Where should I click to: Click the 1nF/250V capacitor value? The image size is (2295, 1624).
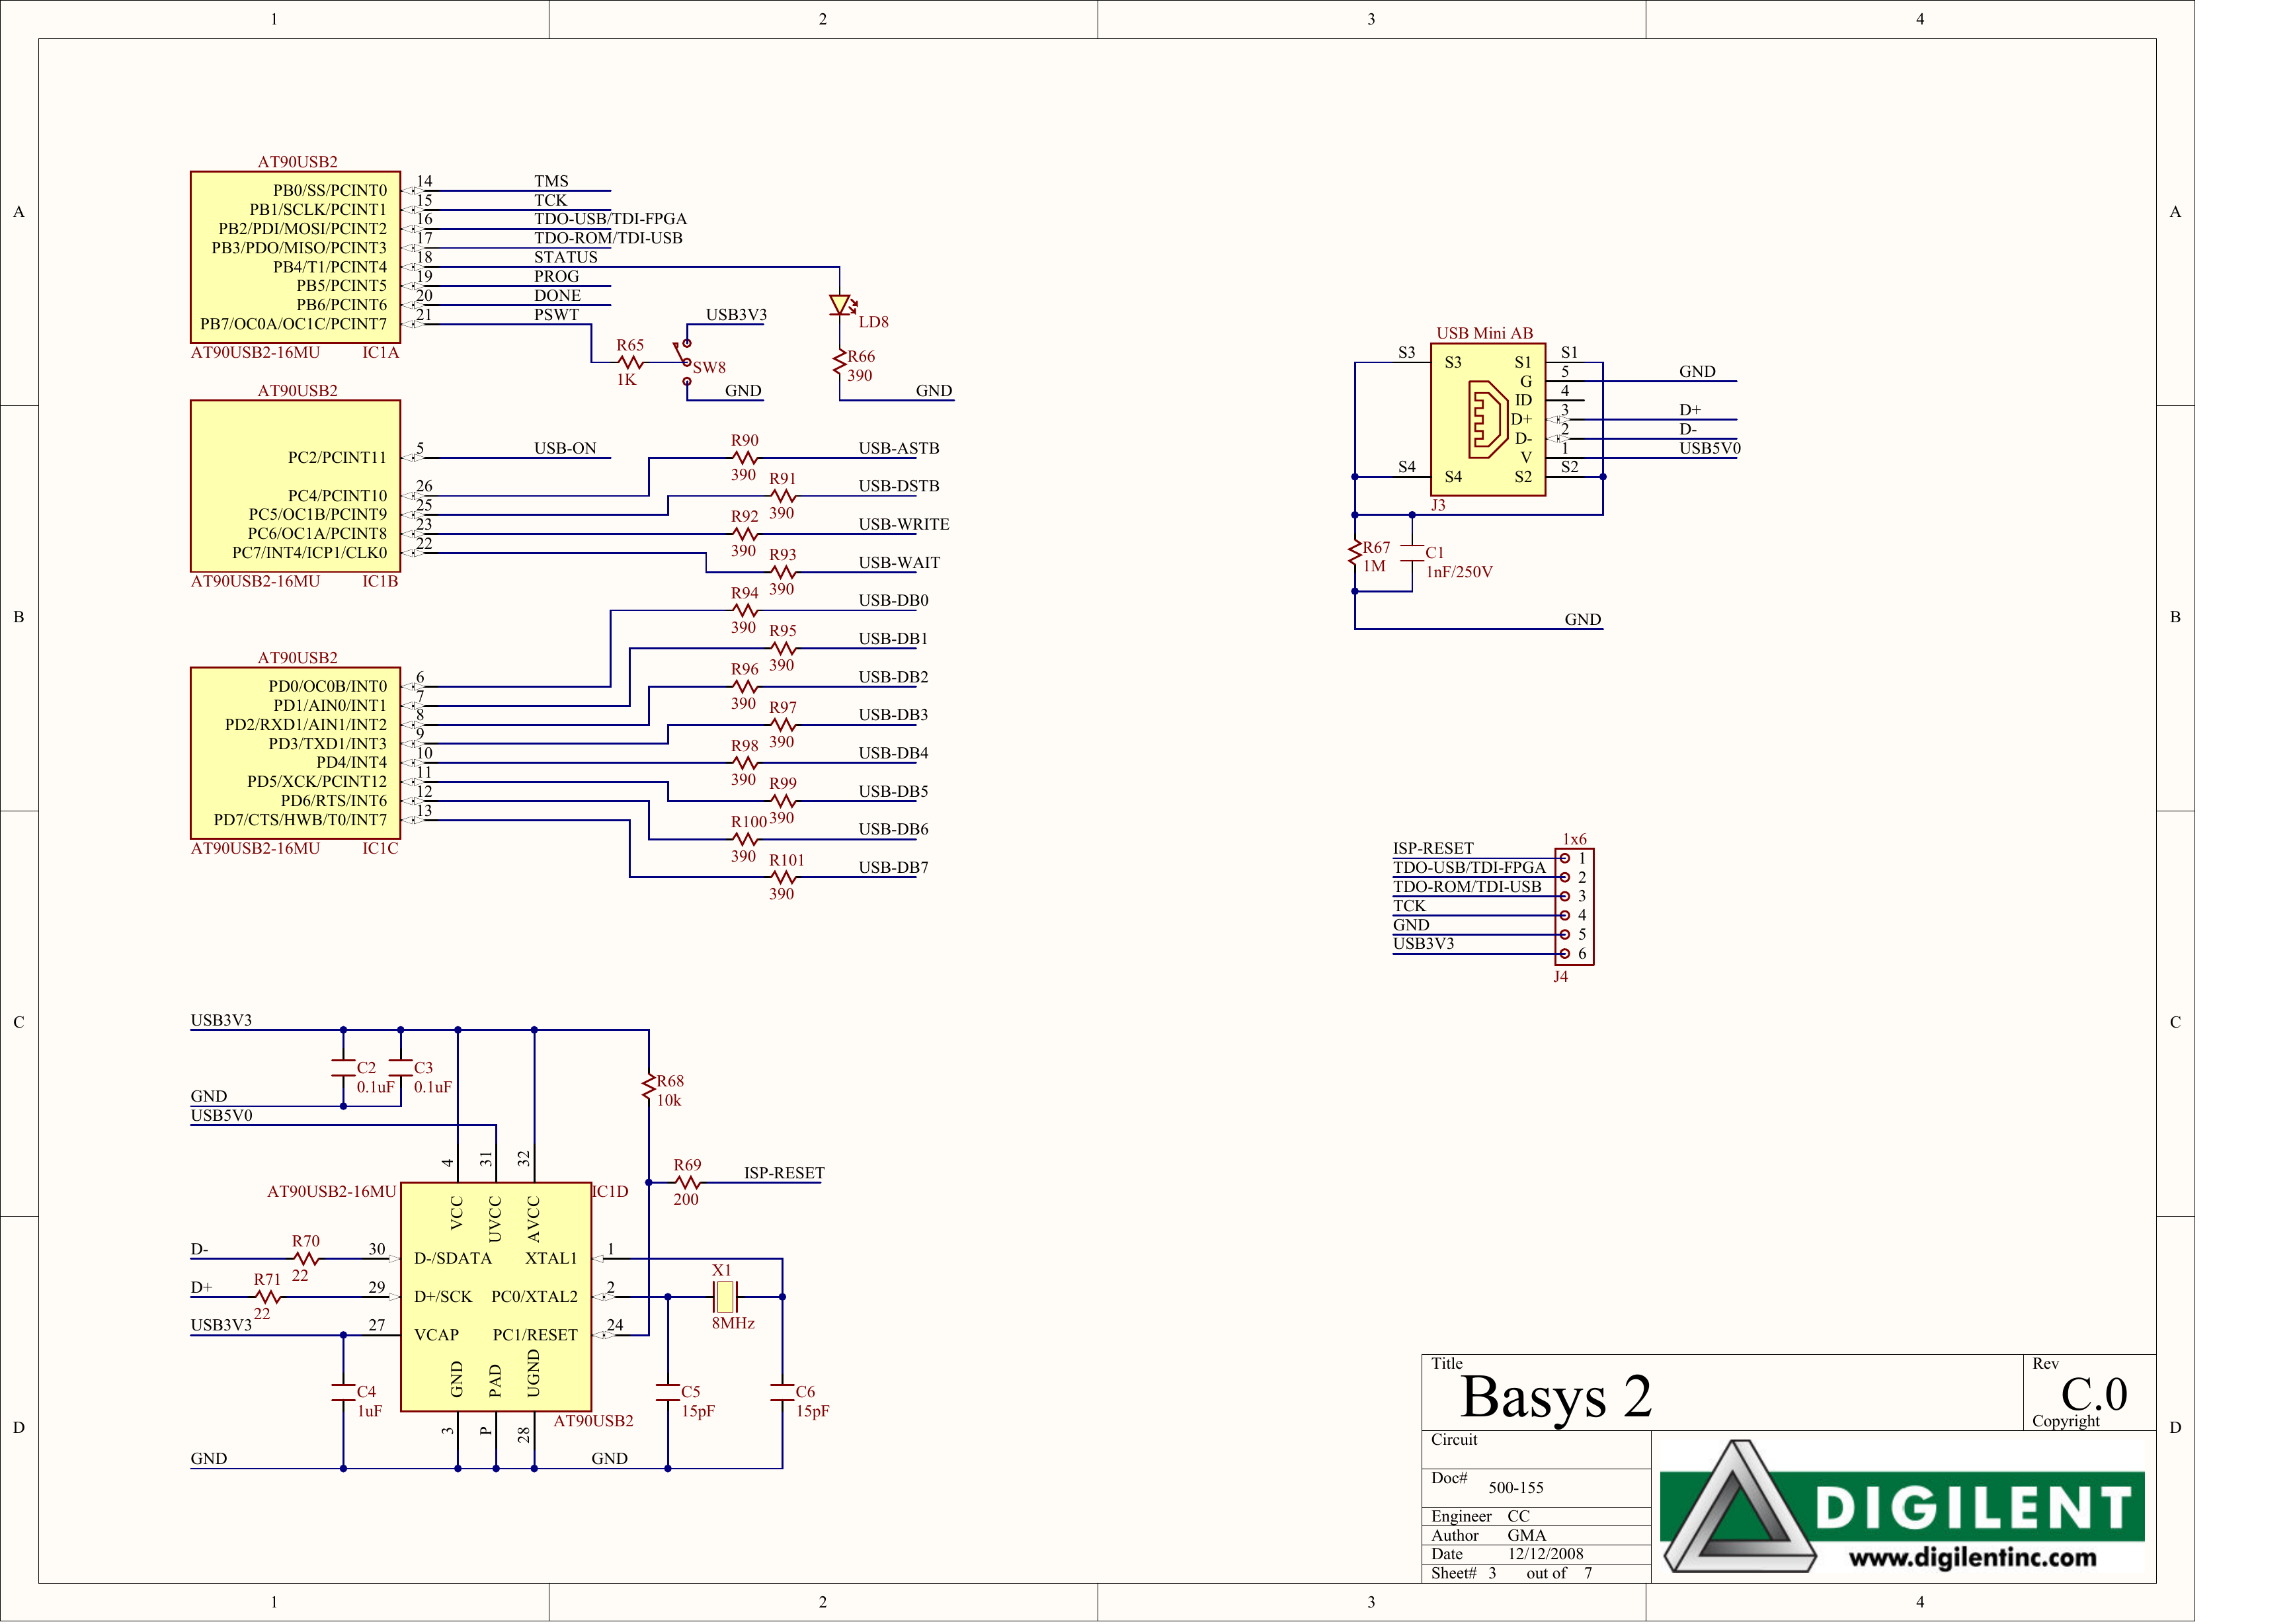click(1459, 572)
